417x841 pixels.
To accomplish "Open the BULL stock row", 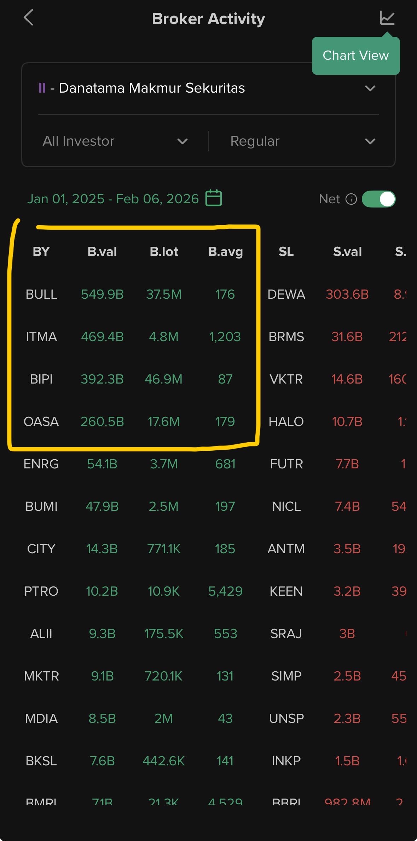I will point(41,294).
